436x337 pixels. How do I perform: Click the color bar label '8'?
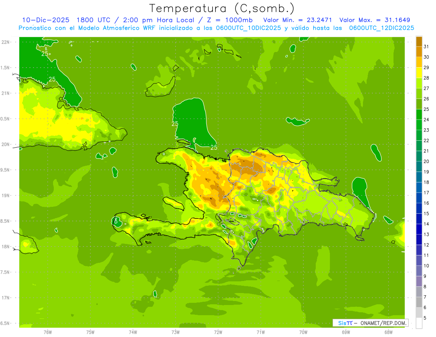(425, 287)
